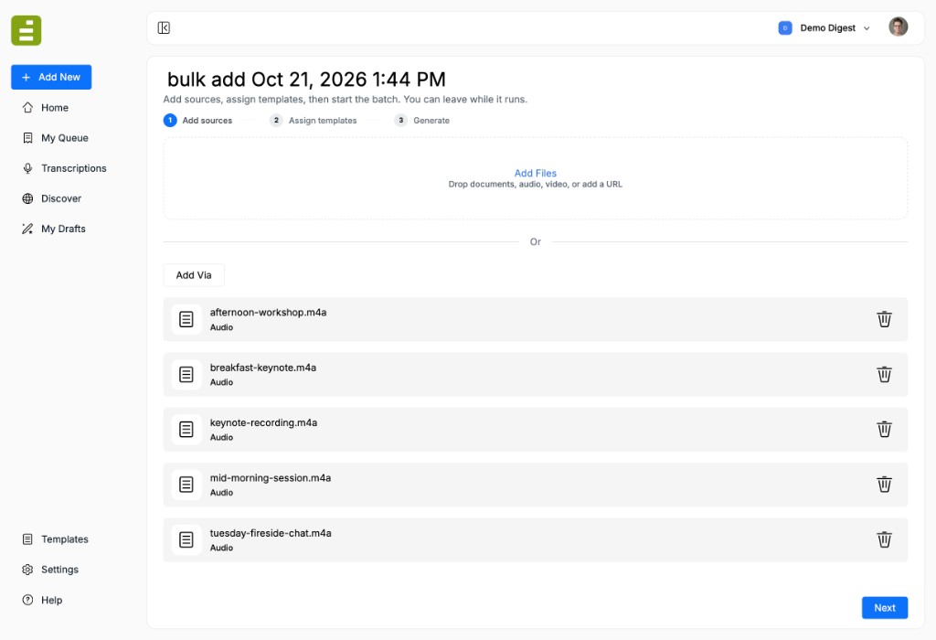Open Transcriptions in the sidebar
936x640 pixels.
73,168
